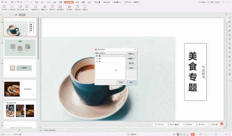Switch to normal view icon in status bar

[178, 134]
